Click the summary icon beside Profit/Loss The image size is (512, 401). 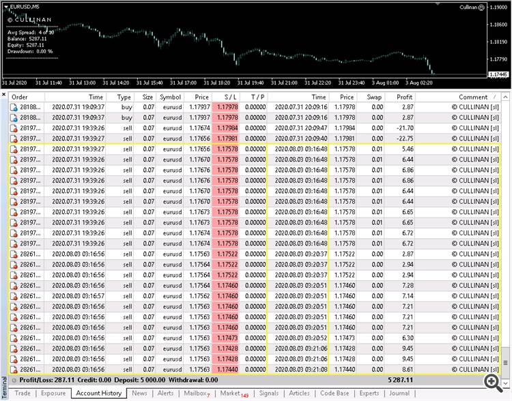(14, 380)
